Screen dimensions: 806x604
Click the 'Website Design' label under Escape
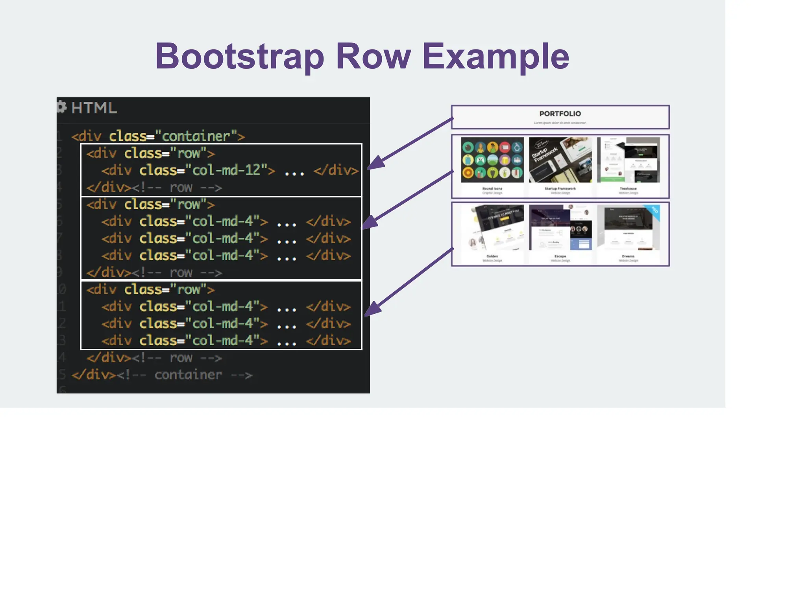560,260
